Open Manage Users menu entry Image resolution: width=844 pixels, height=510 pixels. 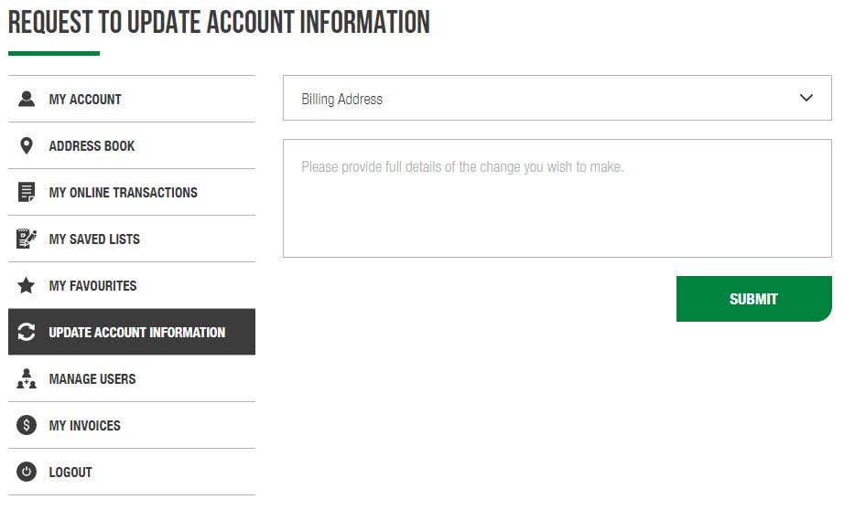point(132,378)
